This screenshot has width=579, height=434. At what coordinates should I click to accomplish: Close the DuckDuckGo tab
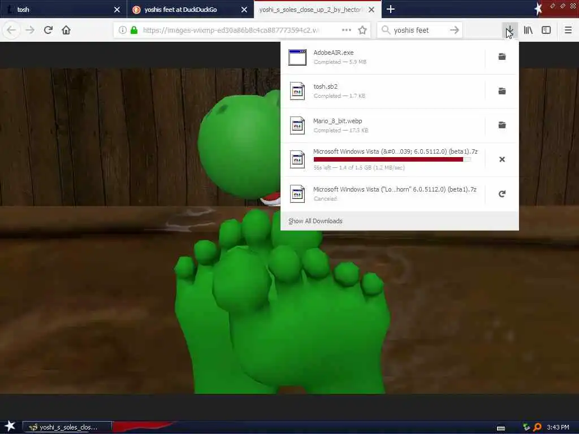(x=244, y=10)
